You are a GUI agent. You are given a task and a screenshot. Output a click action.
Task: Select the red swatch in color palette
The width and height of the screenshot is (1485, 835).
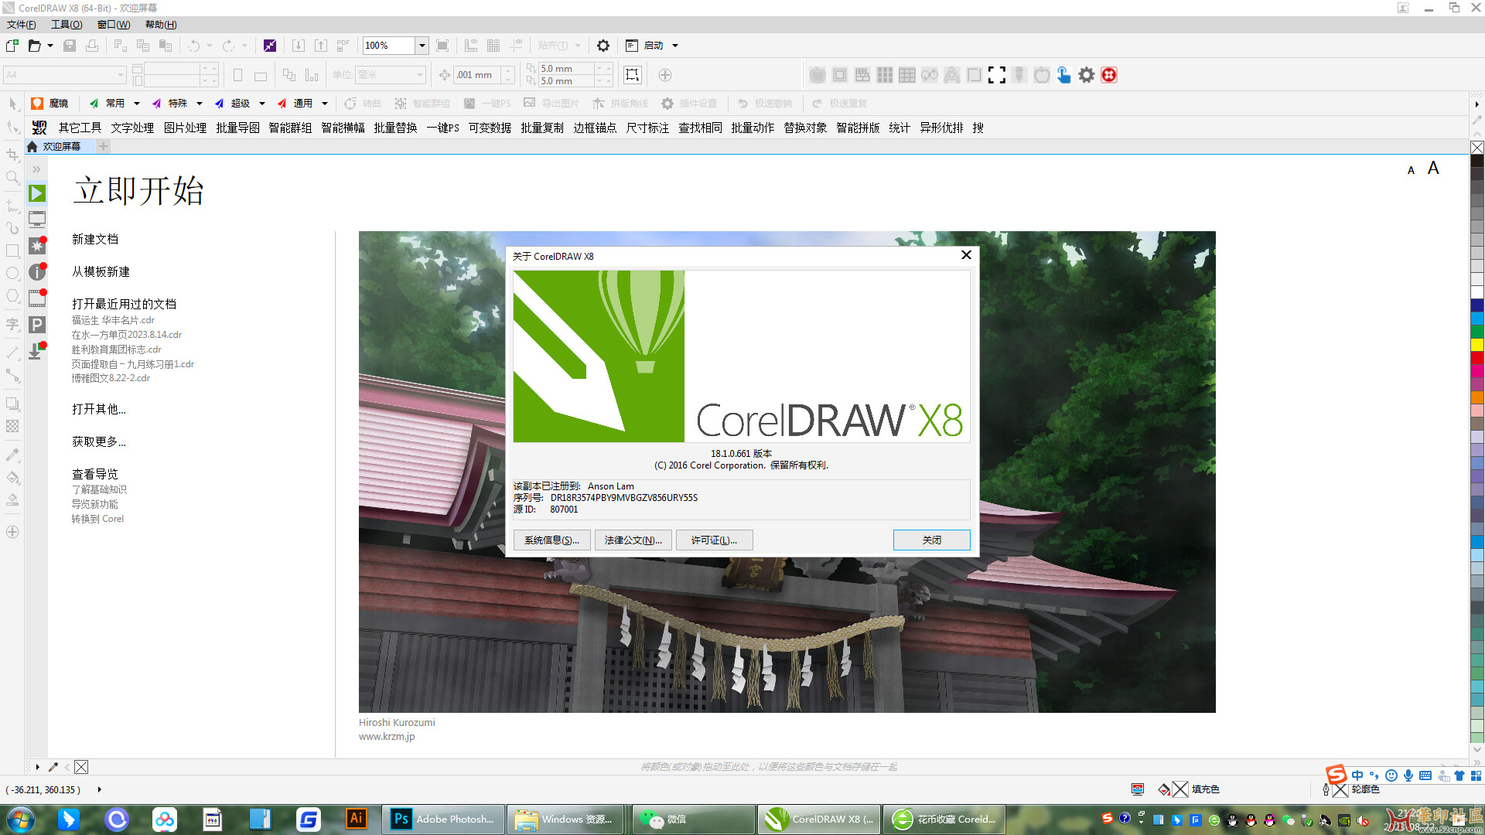tap(1477, 358)
